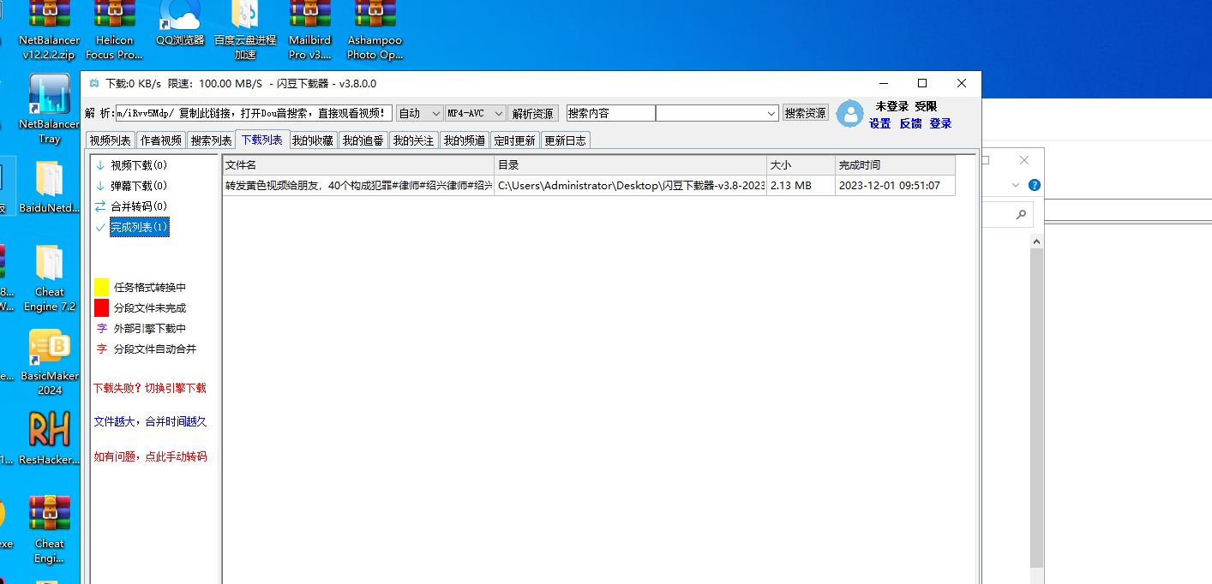The height and width of the screenshot is (584, 1212).
Task: Click the red 分段文件未完成 swatch
Action: [101, 308]
